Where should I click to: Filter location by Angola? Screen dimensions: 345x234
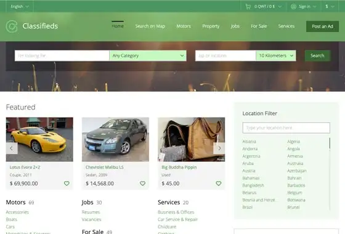coord(293,148)
